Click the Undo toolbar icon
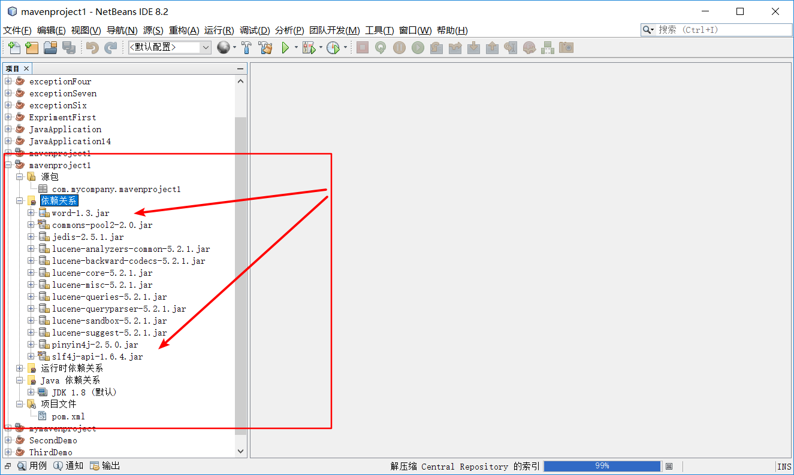794x475 pixels. pos(92,48)
